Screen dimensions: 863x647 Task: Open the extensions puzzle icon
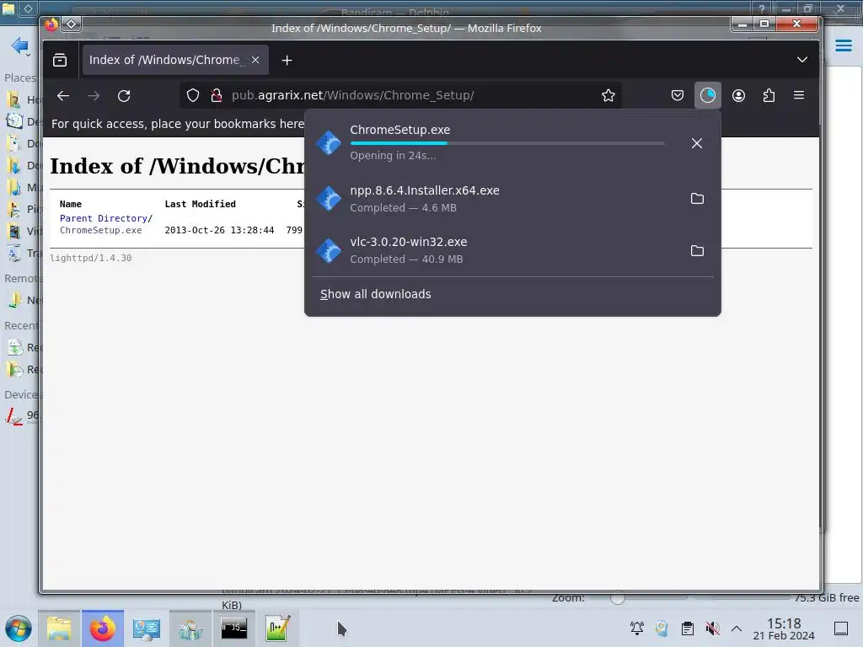(x=769, y=96)
